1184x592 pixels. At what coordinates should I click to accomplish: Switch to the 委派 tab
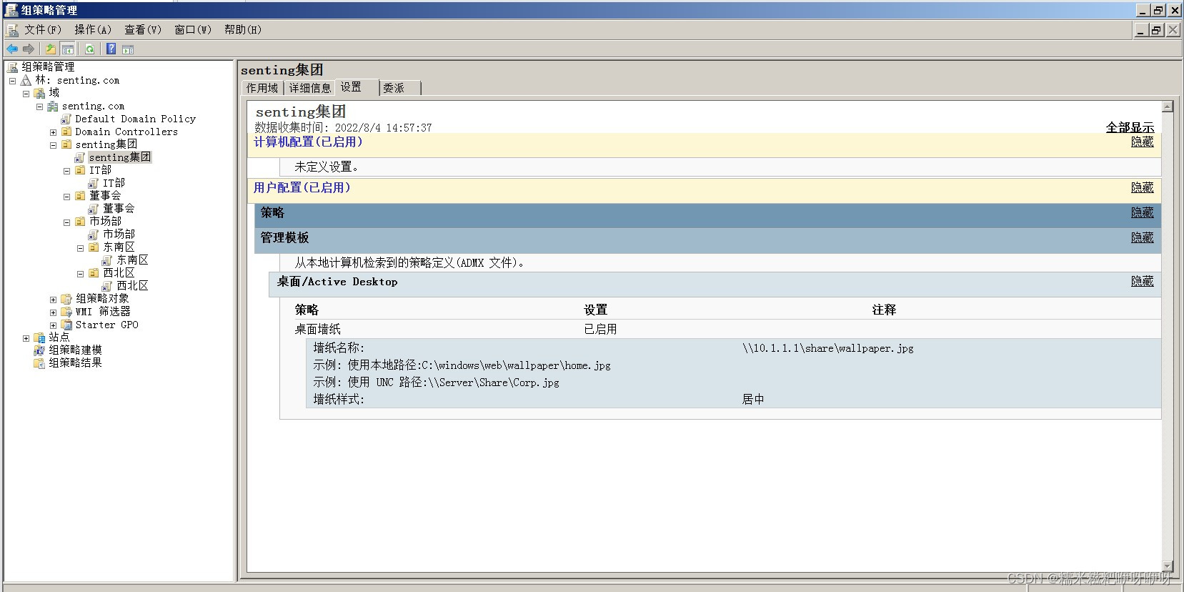click(399, 88)
